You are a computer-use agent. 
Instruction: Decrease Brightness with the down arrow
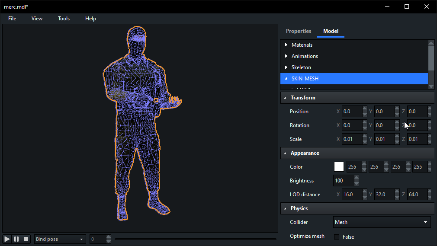(356, 183)
